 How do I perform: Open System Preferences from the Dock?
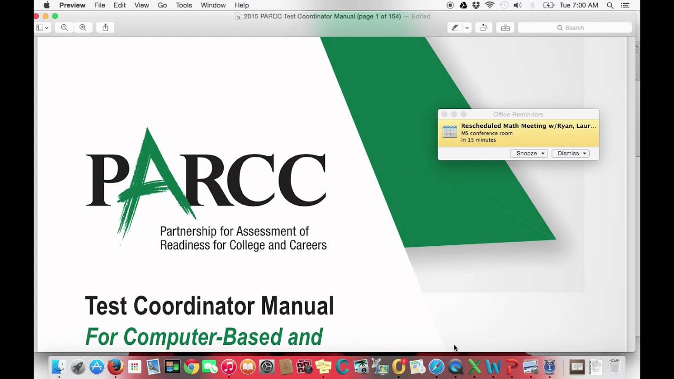[267, 366]
